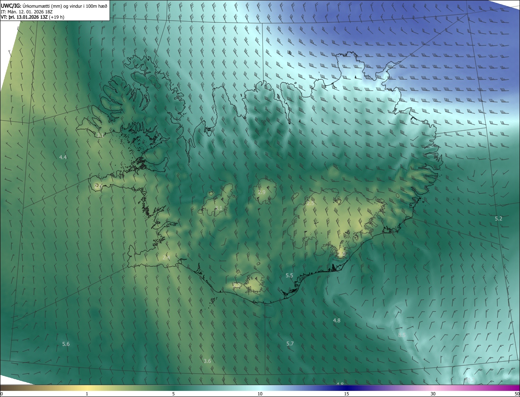Click the 8.5 value label on the map
Image resolution: width=520 pixels, height=397 pixels.
coord(402,335)
